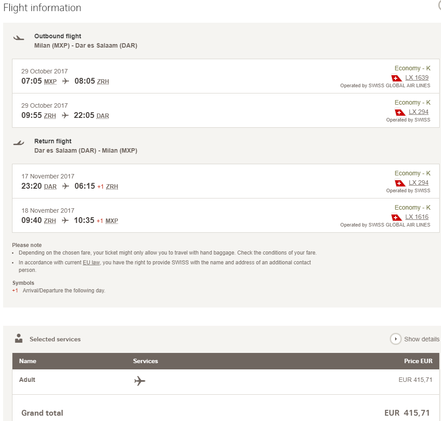
Task: Click the airplane icon in the Adult services row
Action: [140, 381]
